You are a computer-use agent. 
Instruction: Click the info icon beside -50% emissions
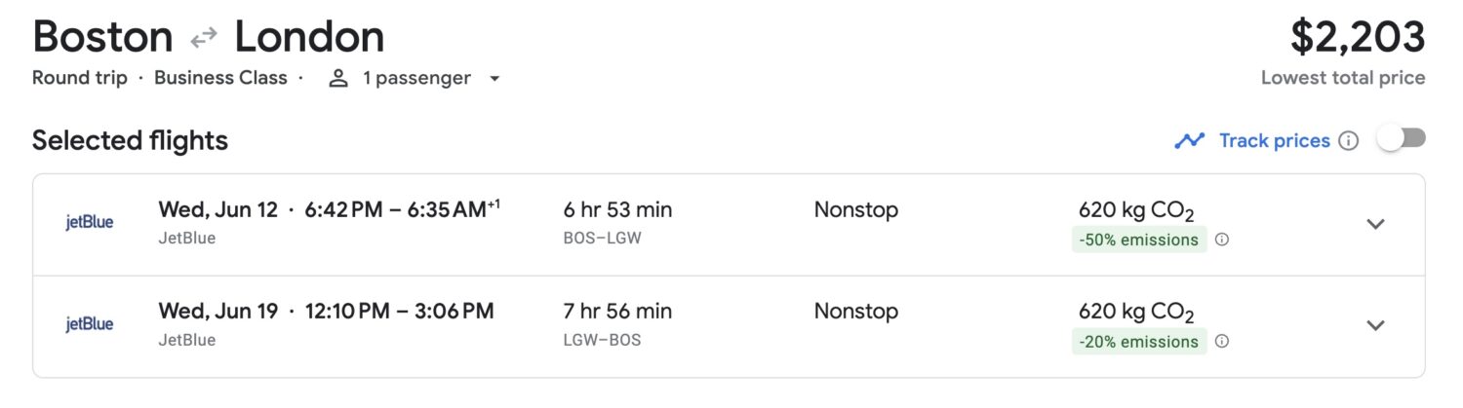pyautogui.click(x=1222, y=240)
